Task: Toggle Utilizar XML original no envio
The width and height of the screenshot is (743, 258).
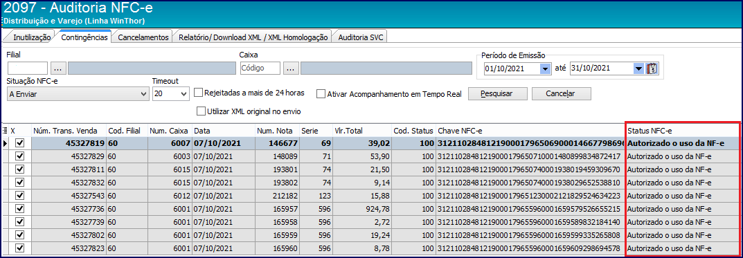Action: pos(201,112)
